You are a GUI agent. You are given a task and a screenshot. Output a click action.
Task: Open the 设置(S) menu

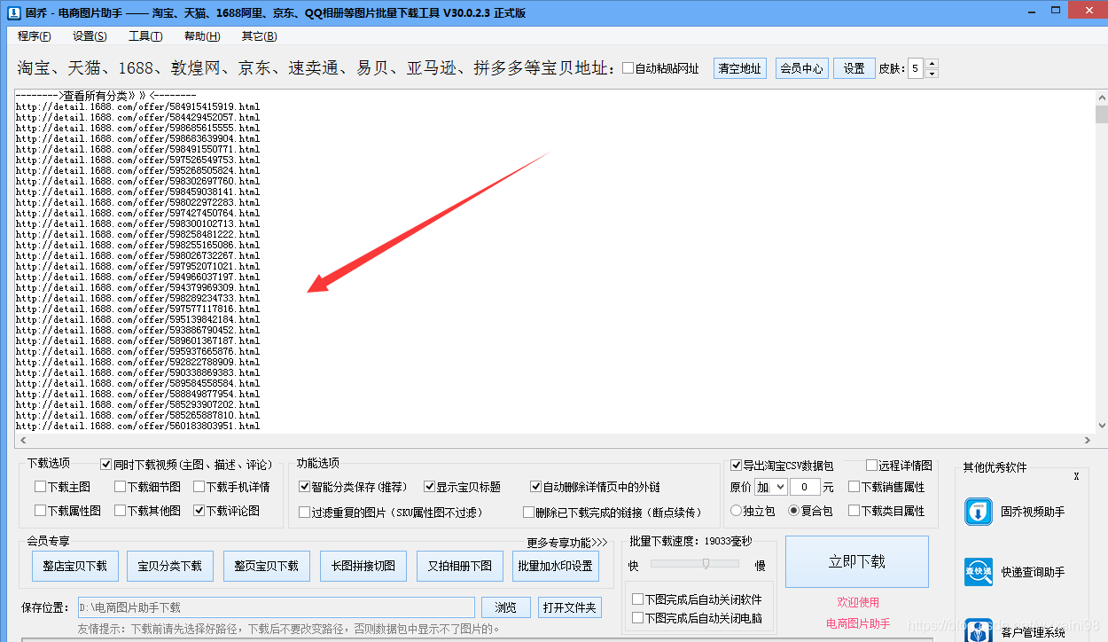[90, 36]
